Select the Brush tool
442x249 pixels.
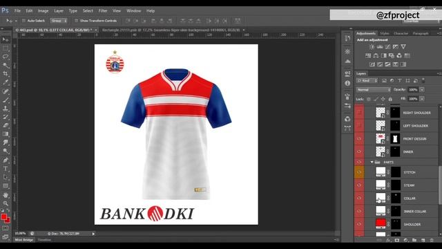pyautogui.click(x=6, y=100)
